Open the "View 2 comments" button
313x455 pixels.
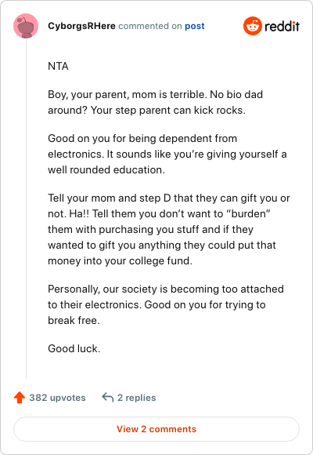[156, 429]
